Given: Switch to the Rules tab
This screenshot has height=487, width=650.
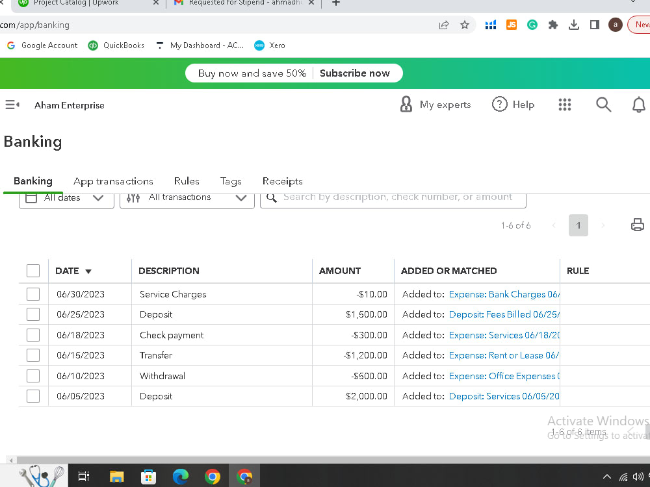Looking at the screenshot, I should [187, 181].
